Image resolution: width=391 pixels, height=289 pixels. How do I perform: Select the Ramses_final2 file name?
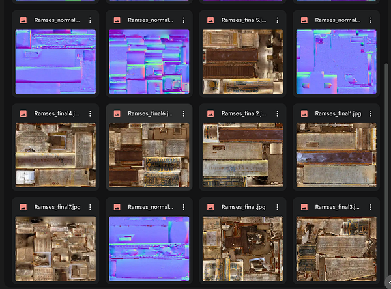(x=244, y=114)
